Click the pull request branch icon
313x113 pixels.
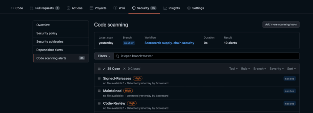32,8
